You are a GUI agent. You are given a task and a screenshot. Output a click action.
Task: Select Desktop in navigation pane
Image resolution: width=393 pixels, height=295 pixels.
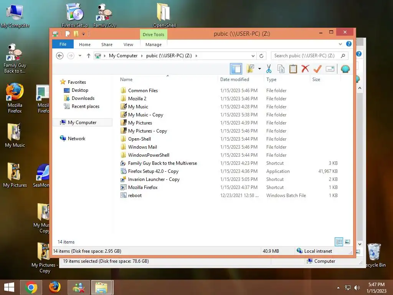80,90
